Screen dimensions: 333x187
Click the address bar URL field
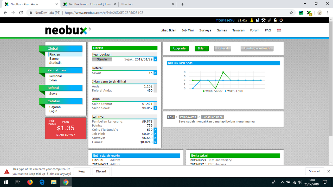pos(161,12)
